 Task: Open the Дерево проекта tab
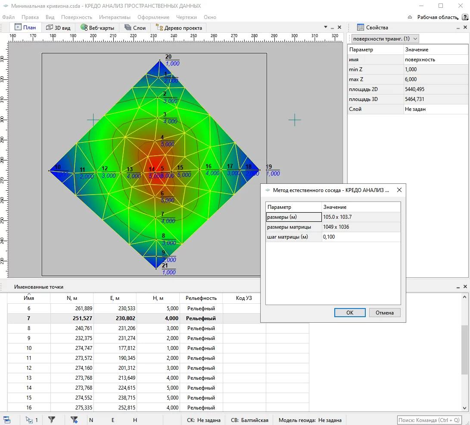point(179,28)
